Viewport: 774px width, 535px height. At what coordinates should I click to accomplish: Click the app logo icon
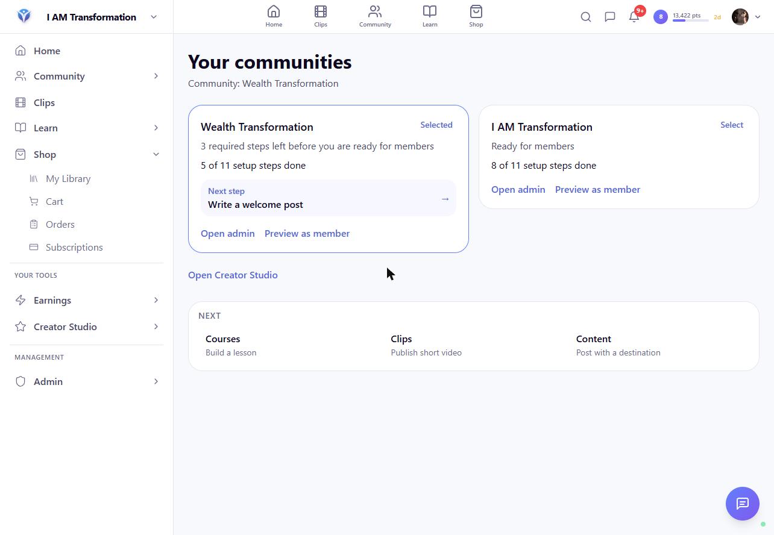[x=24, y=16]
